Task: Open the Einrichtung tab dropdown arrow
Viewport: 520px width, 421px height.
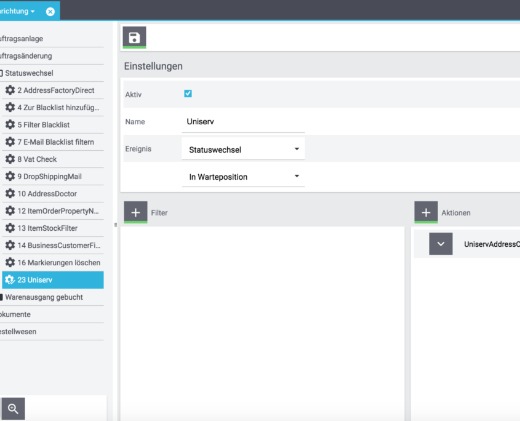Action: click(x=33, y=12)
